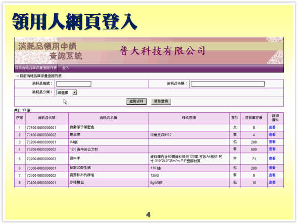This screenshot has width=298, height=224.
Task: Click the 消耗品名稱 input field
Action: point(227,84)
